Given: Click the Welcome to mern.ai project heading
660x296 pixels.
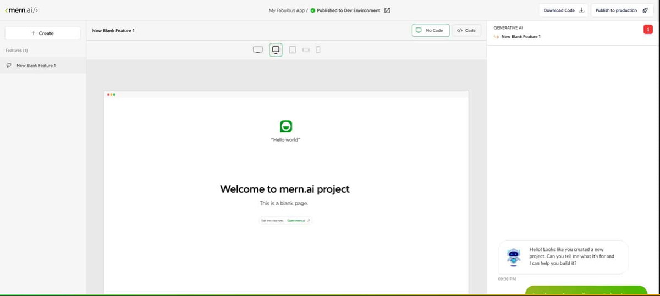Looking at the screenshot, I should (x=285, y=189).
